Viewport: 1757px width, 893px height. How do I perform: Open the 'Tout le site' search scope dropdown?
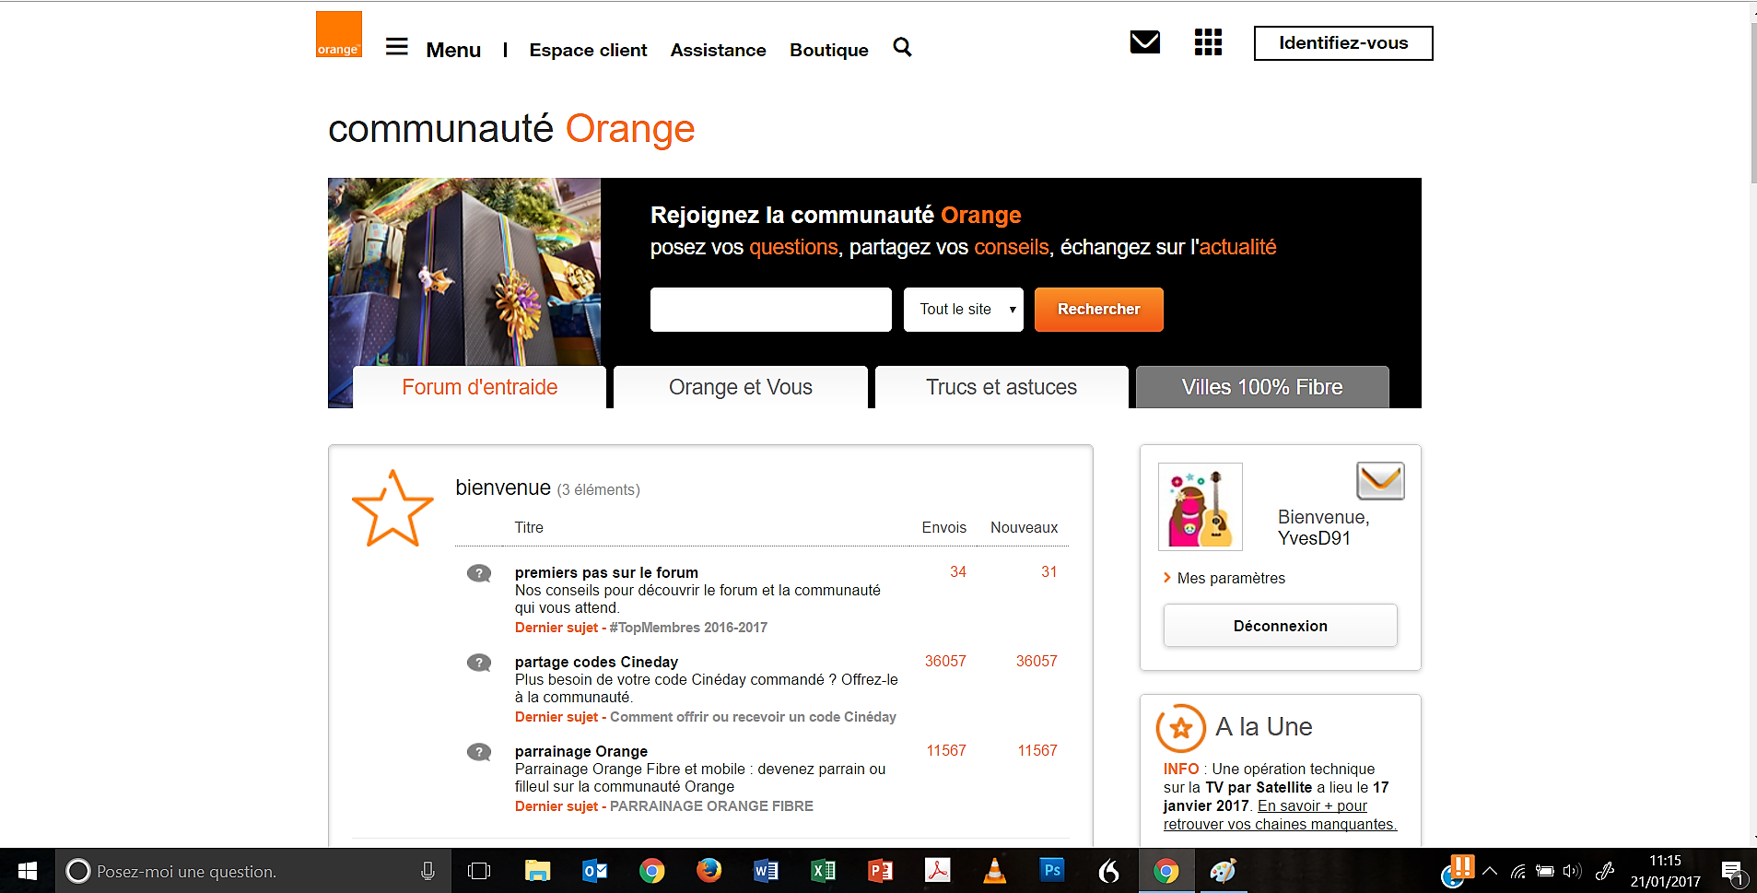[964, 310]
